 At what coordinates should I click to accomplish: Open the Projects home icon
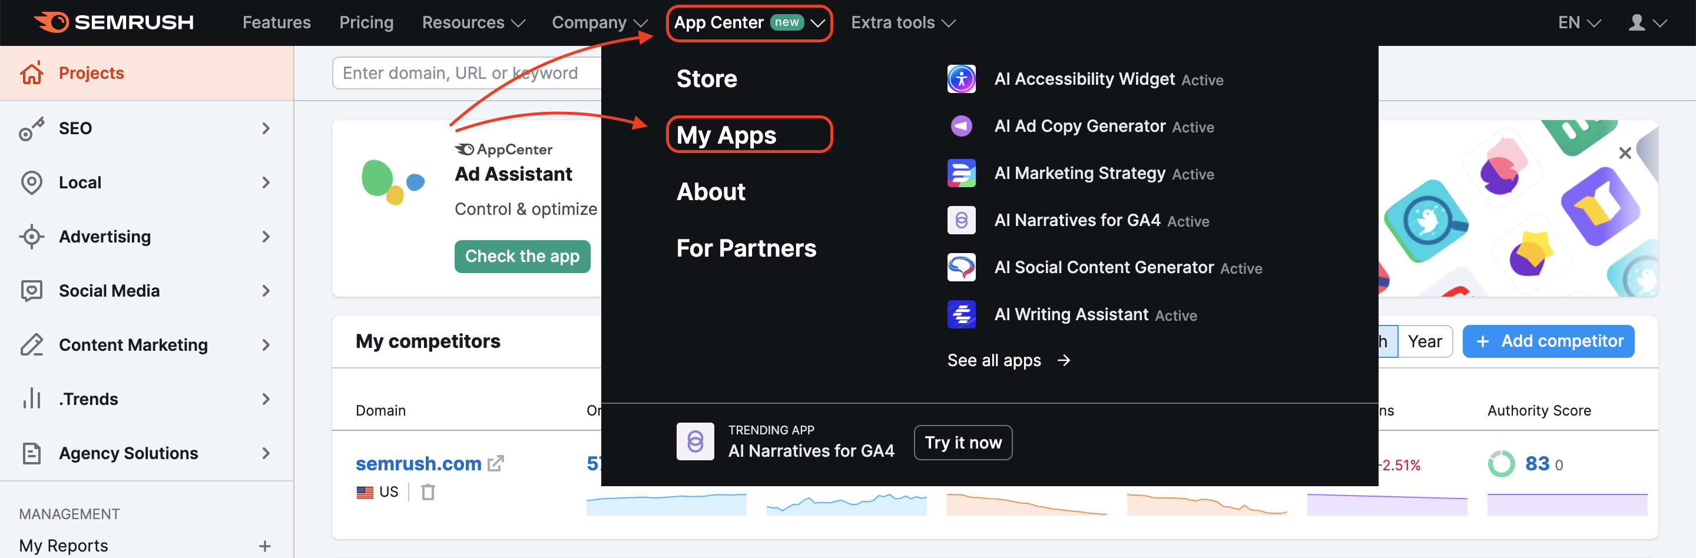point(32,72)
